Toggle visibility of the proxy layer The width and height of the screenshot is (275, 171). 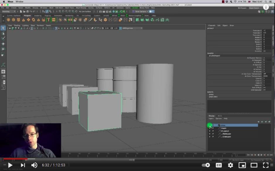210,125
